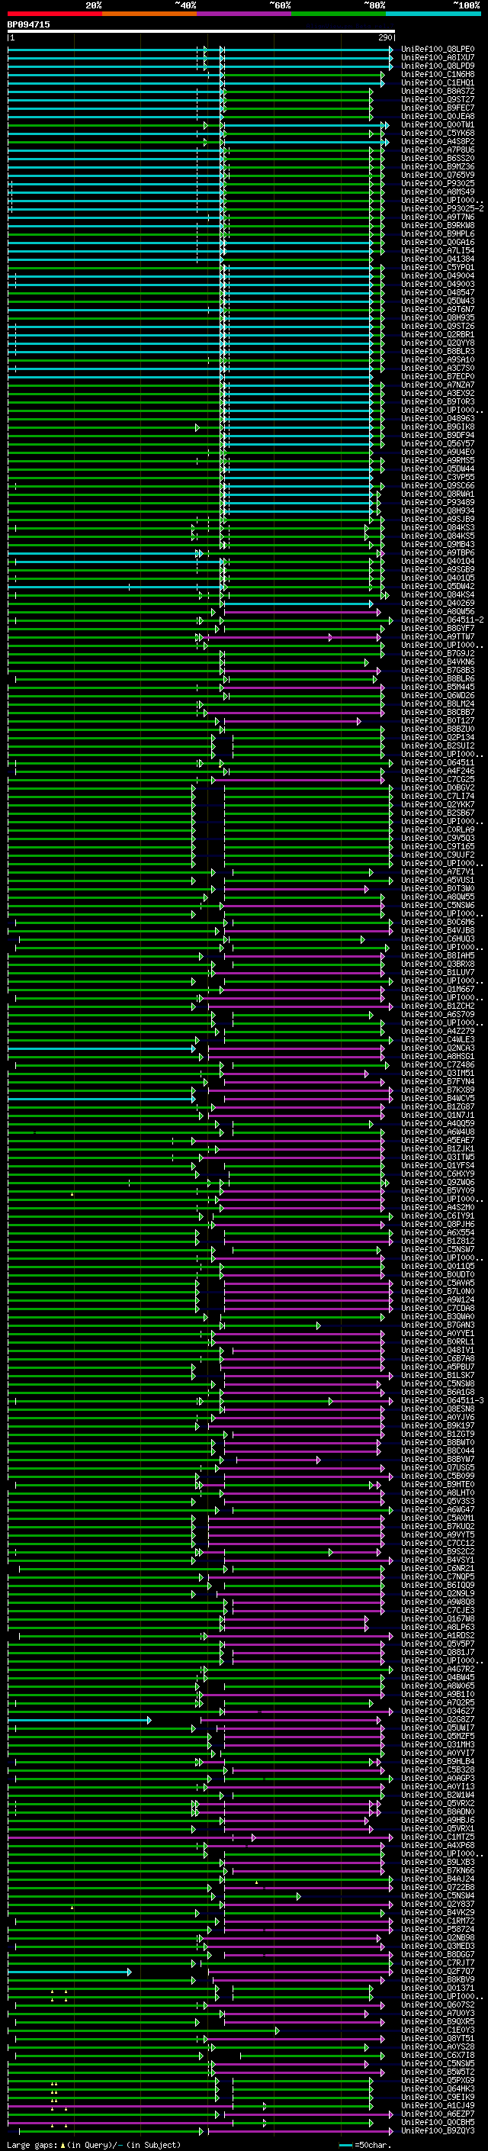Select the UniRef100_Q9ST27 label
This screenshot has width=488, height=2151.
(x=437, y=99)
